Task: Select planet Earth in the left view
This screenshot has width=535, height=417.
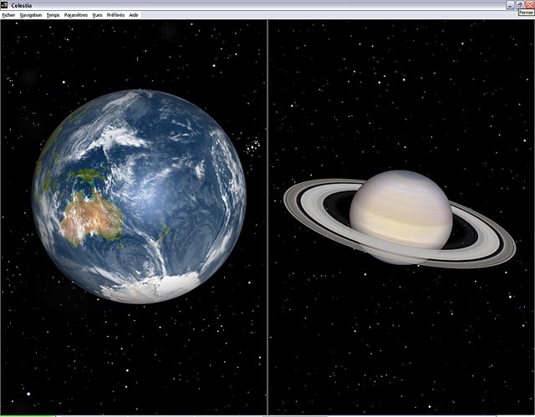Action: click(x=140, y=196)
